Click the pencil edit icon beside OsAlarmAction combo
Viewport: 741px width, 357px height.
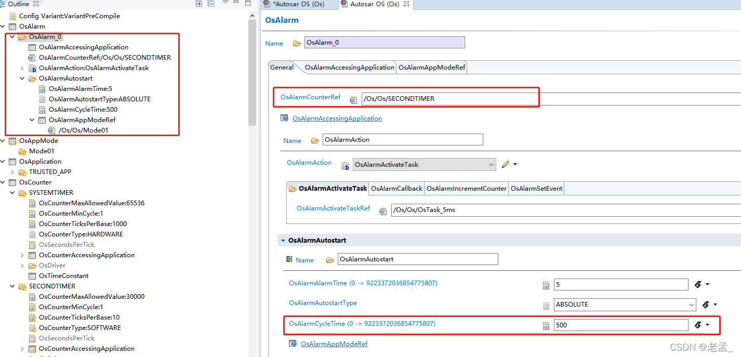coord(506,164)
